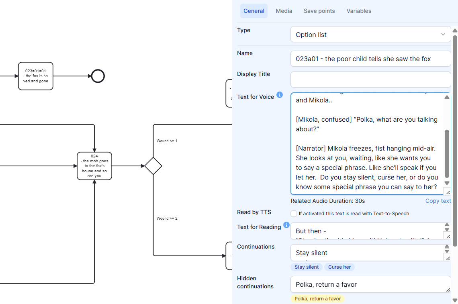Go to the Variables tab

point(359,11)
